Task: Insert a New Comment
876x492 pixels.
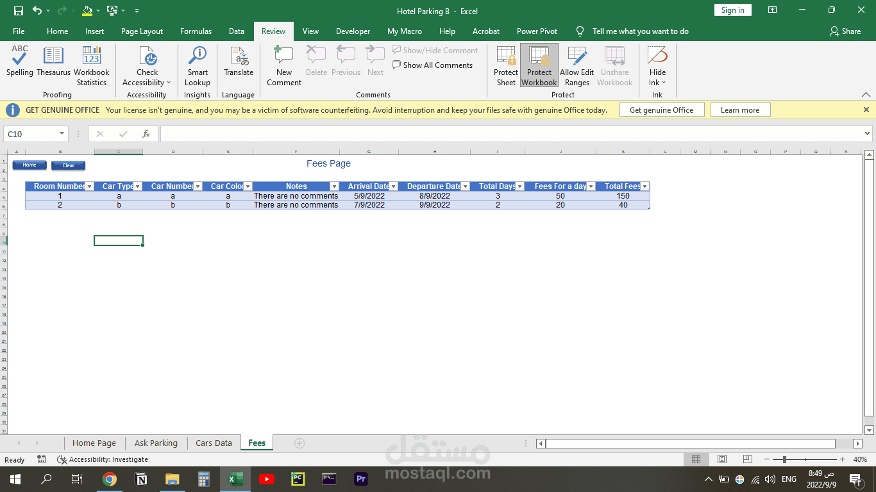Action: click(x=284, y=65)
